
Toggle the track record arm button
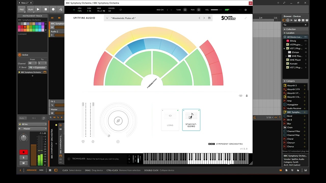[x=23, y=152]
